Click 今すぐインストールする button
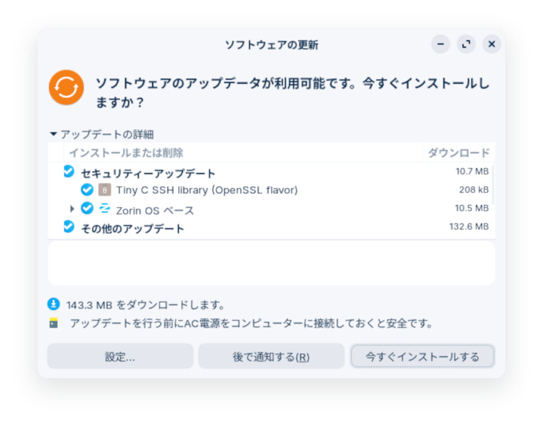Screen dimensions: 543x424 pos(423,356)
